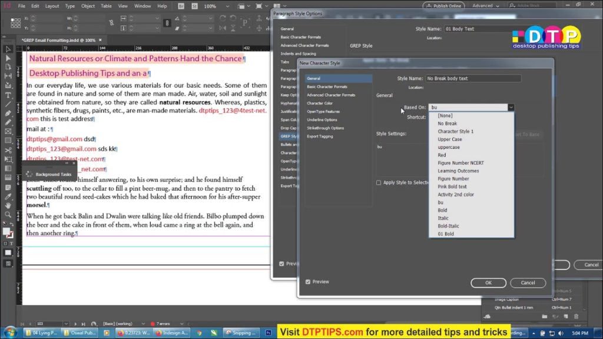
Task: Click the fill color swatch
Action: pyautogui.click(x=6, y=231)
